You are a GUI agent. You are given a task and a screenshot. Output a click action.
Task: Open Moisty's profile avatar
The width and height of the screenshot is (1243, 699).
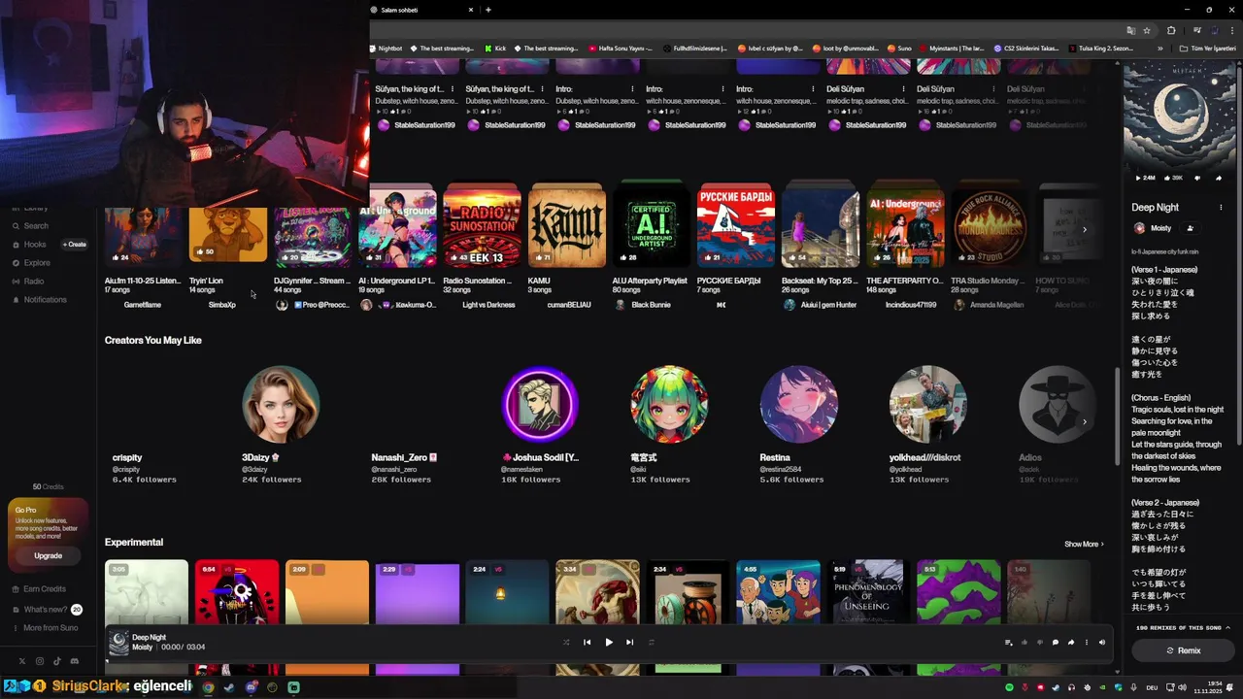point(1139,228)
